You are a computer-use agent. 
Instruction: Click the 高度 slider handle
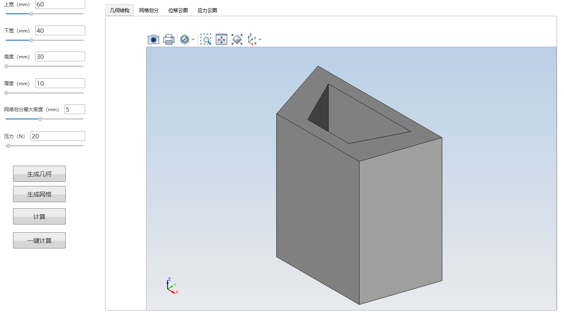tap(6, 66)
